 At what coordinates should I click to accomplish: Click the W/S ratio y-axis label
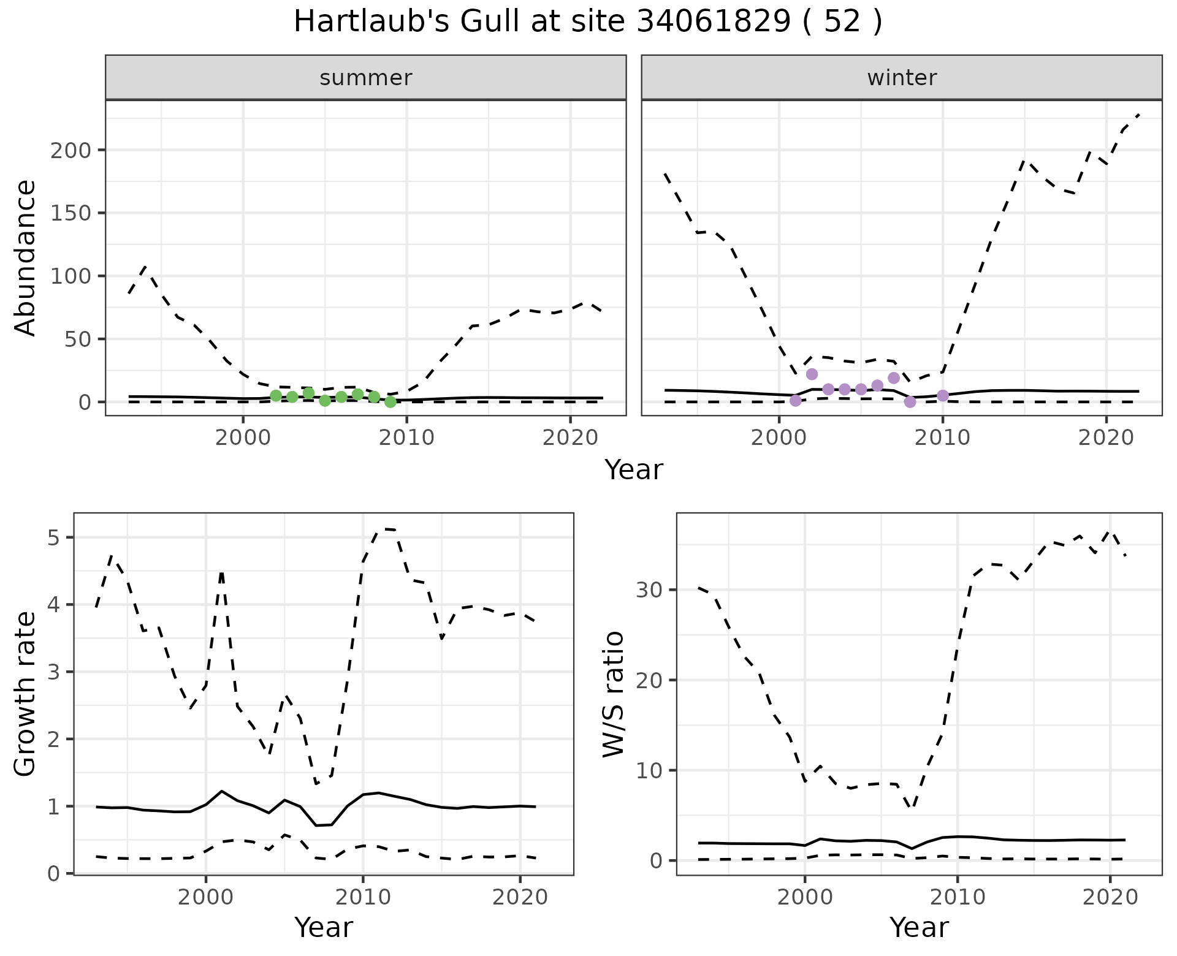pos(613,694)
